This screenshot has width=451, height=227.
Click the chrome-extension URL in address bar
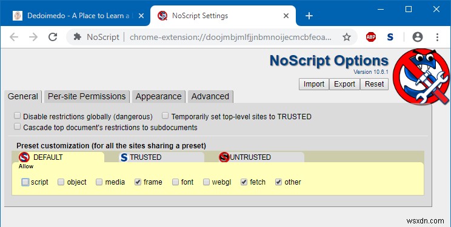pyautogui.click(x=230, y=37)
